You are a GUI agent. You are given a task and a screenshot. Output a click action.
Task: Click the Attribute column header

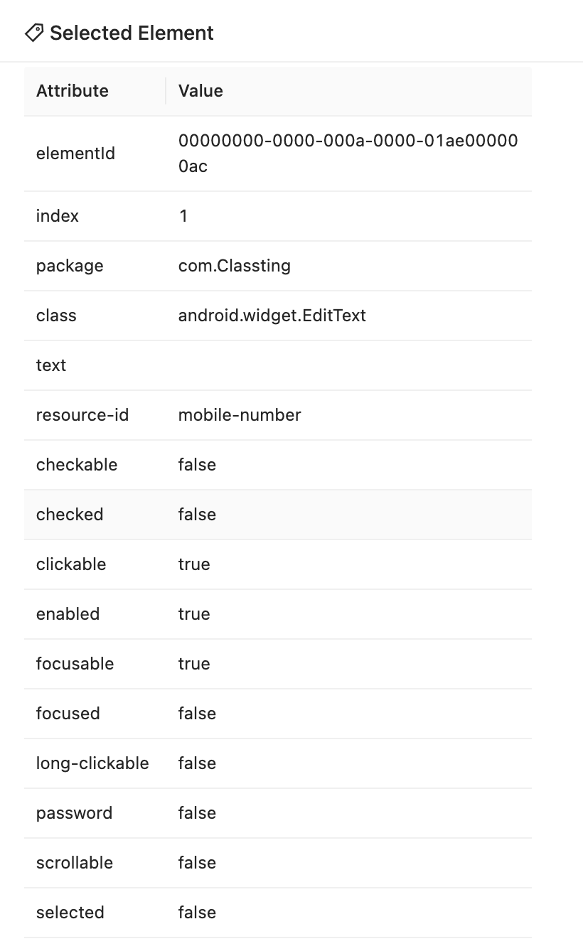(73, 91)
